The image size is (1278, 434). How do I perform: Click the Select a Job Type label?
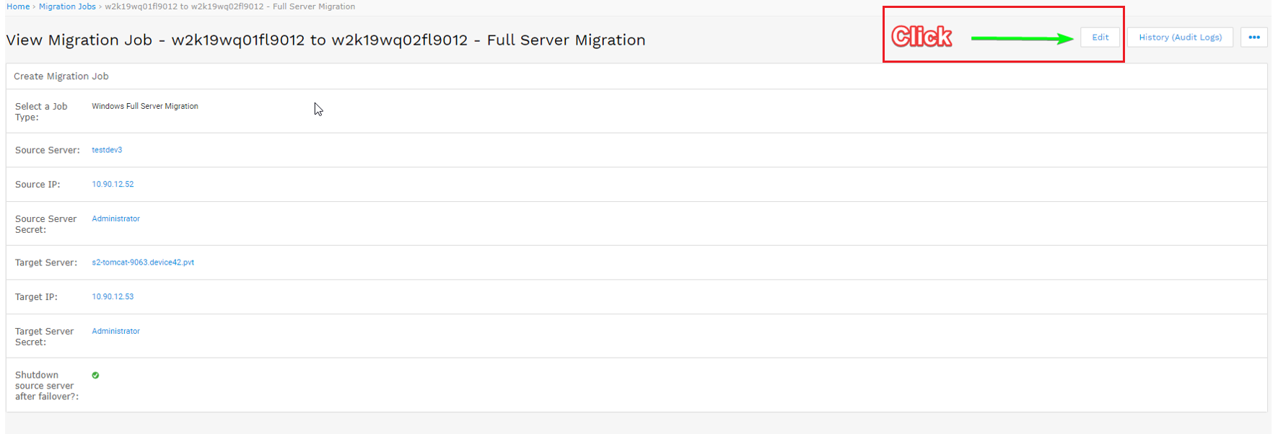[x=41, y=112]
